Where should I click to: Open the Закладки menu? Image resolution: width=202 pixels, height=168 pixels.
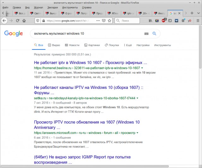click(53, 8)
